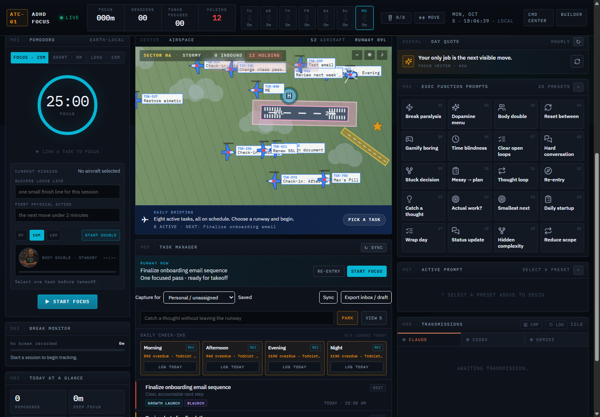The width and height of the screenshot is (600, 417).
Task: Switch to the Short 5M timer tab
Action: point(67,58)
